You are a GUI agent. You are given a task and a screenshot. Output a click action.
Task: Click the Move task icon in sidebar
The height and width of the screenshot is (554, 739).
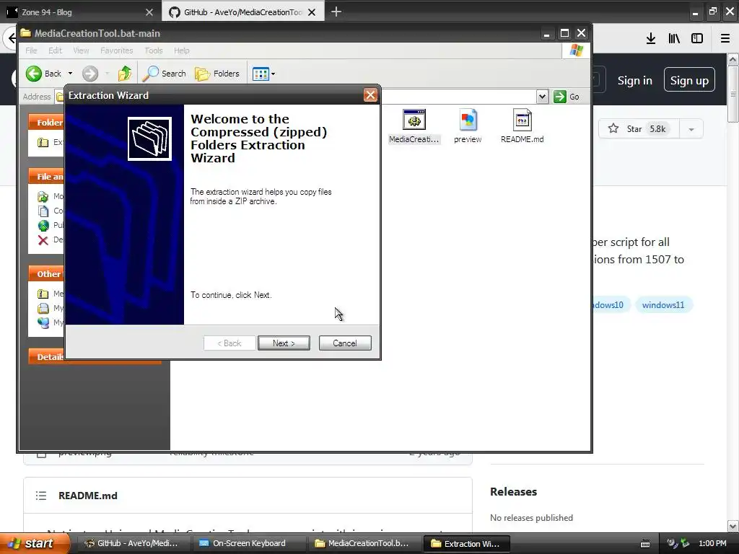coord(43,196)
